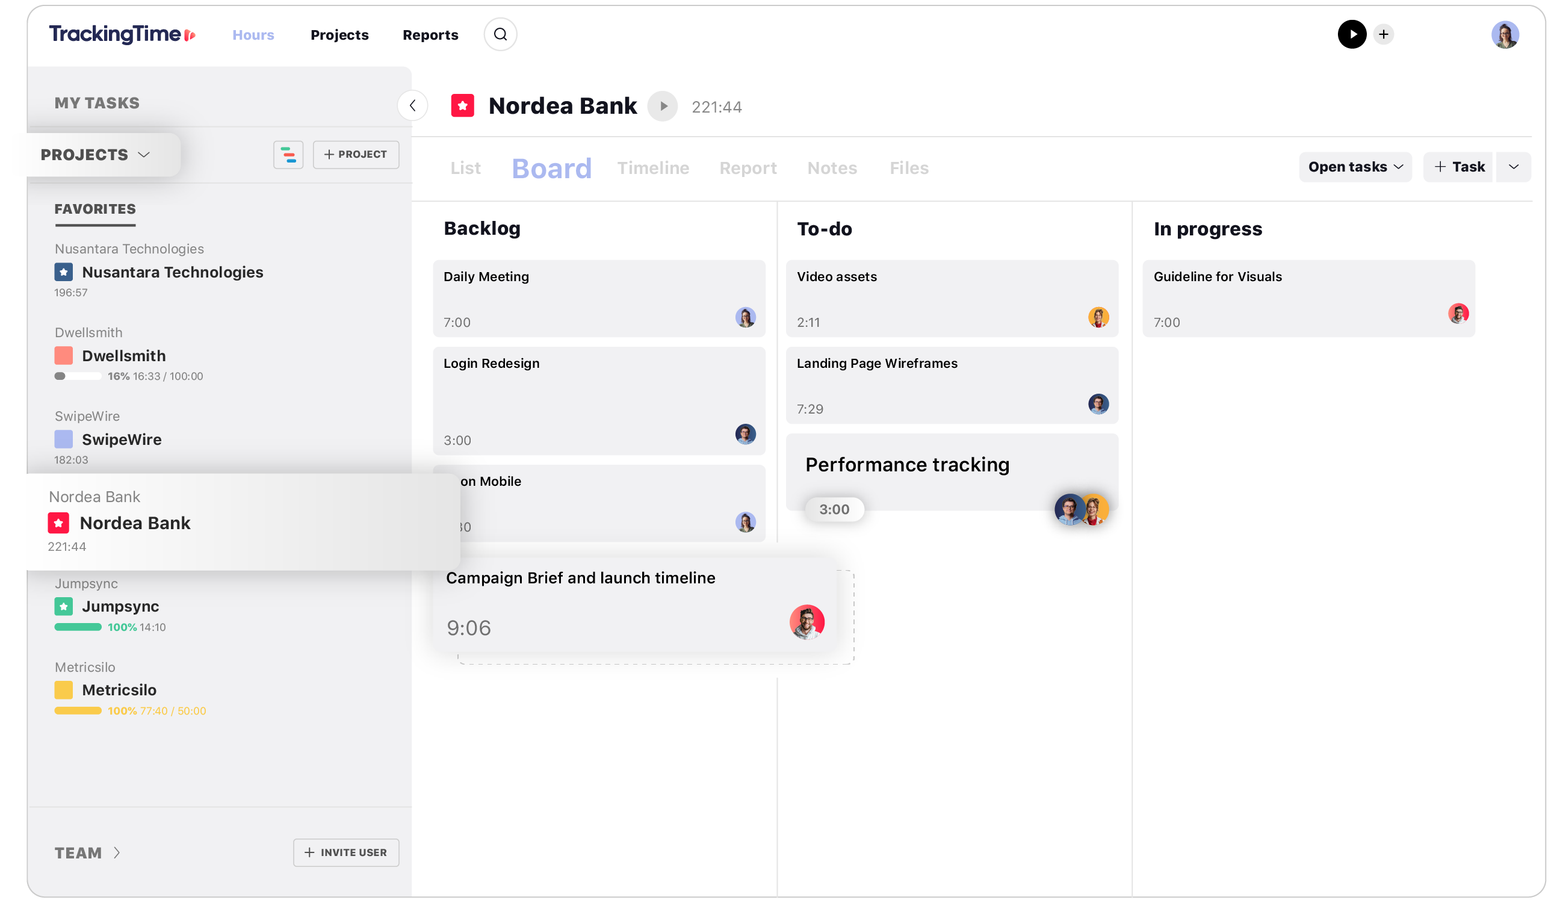Open the Video assets card
Image resolution: width=1554 pixels, height=906 pixels.
point(952,299)
